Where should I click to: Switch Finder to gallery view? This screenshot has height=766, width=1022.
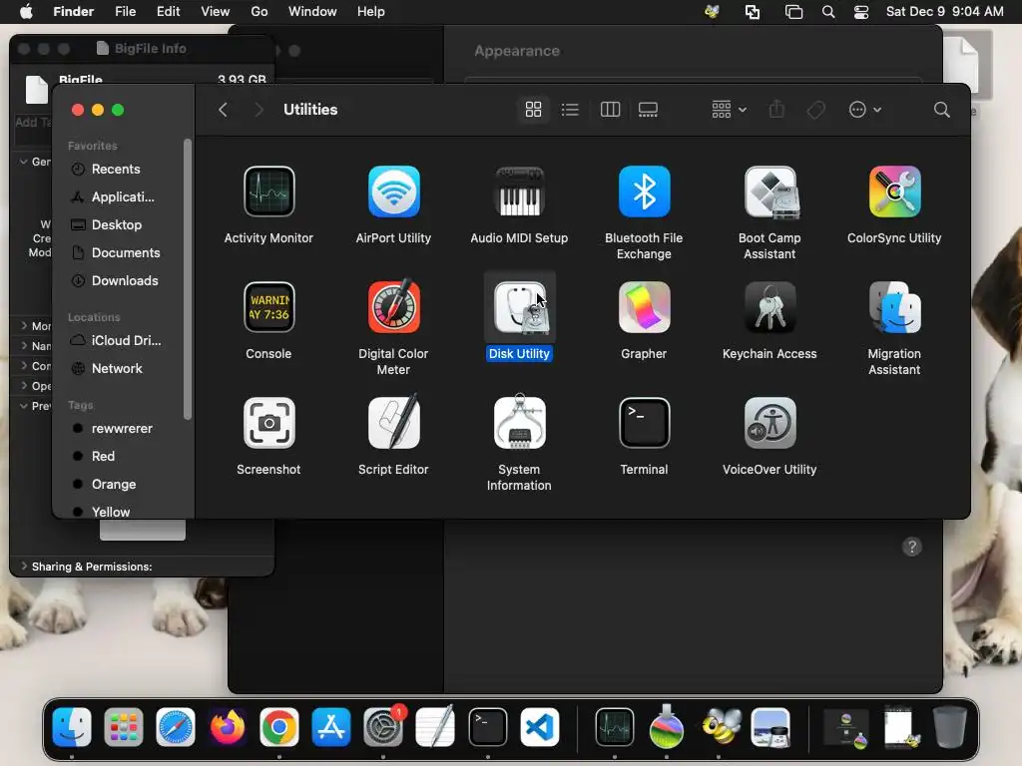(648, 110)
